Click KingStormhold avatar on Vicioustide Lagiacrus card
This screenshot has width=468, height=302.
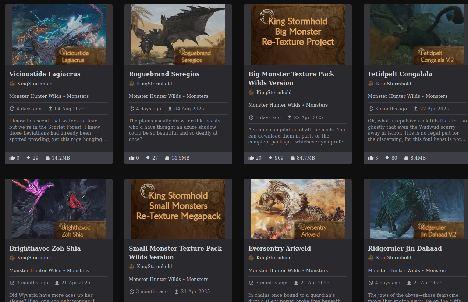pos(12,84)
